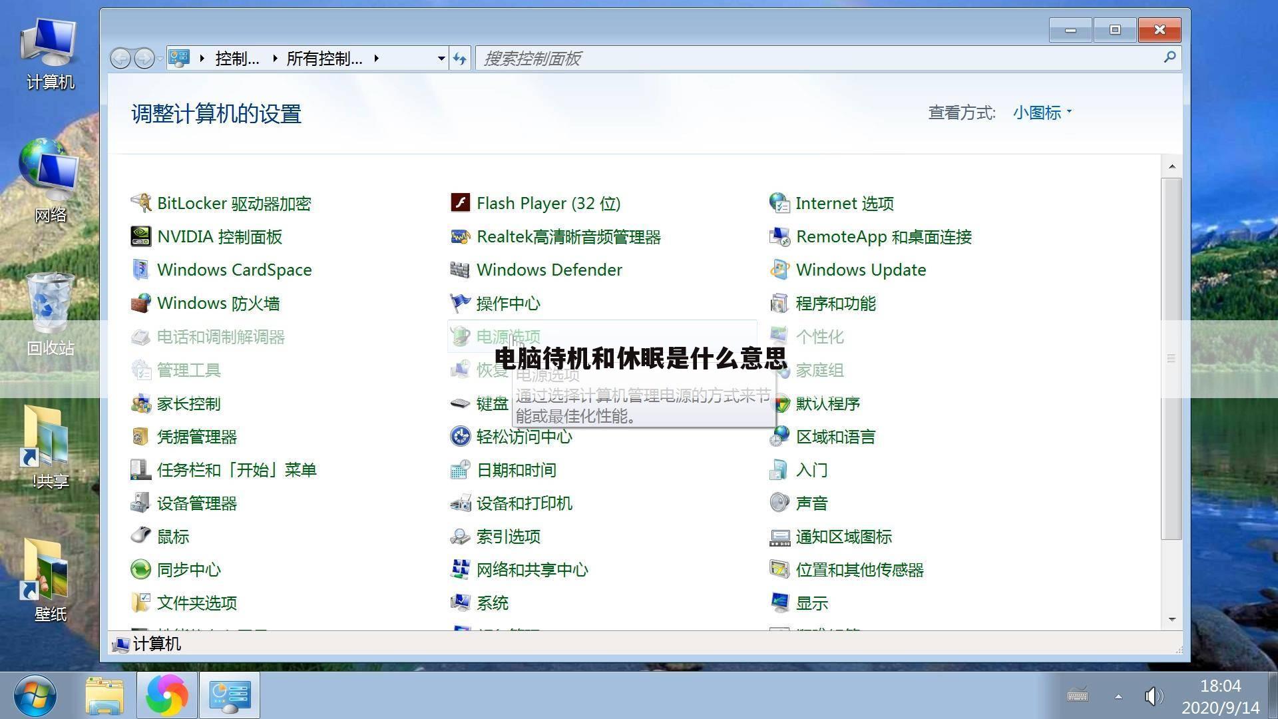Image resolution: width=1278 pixels, height=719 pixels.
Task: Open the 凭据管理器 safe icon
Action: tap(140, 437)
